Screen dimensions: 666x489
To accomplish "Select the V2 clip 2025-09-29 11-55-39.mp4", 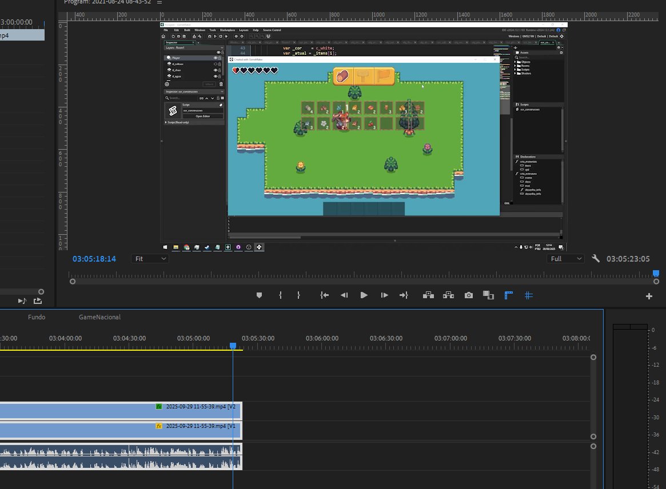I will click(121, 411).
